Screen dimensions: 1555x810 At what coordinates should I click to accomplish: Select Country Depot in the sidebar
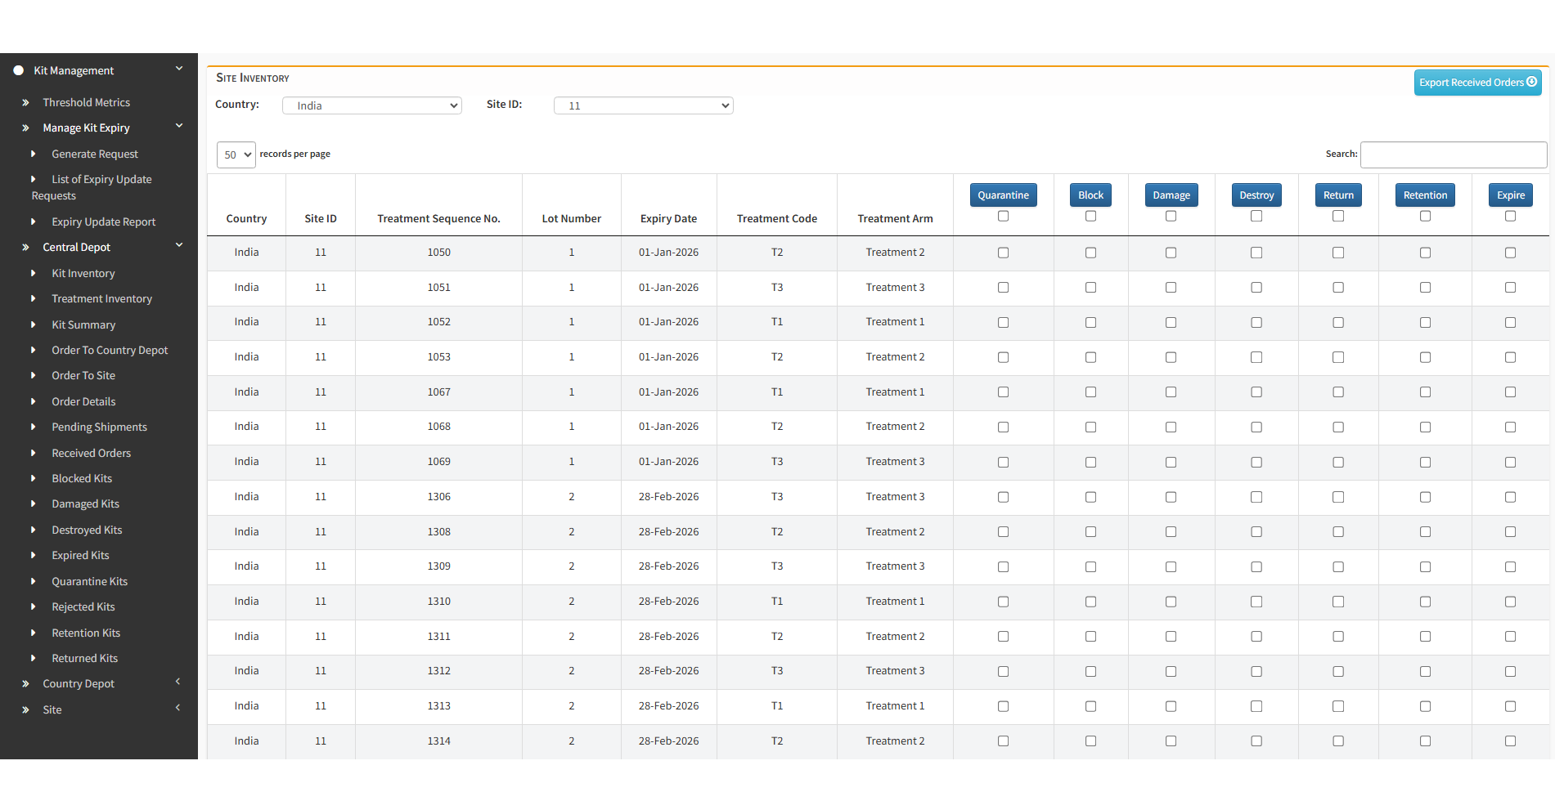79,683
